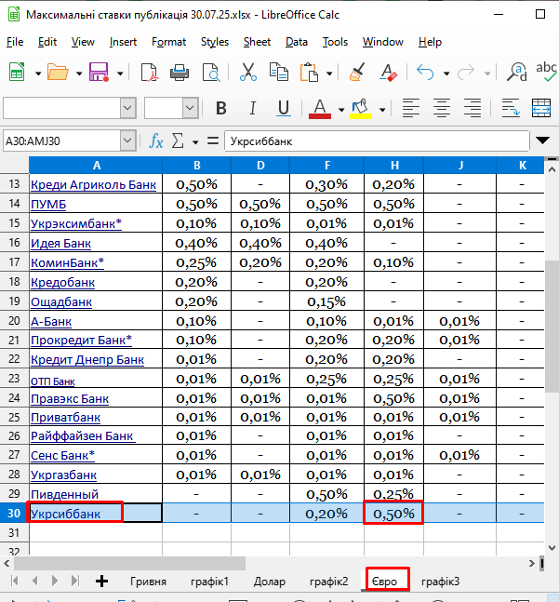Copy the selection with the Copy icon
This screenshot has height=602, width=559.
tap(279, 73)
